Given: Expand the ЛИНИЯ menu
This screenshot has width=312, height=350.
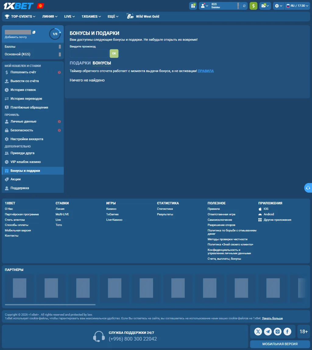Looking at the screenshot, I should point(50,16).
